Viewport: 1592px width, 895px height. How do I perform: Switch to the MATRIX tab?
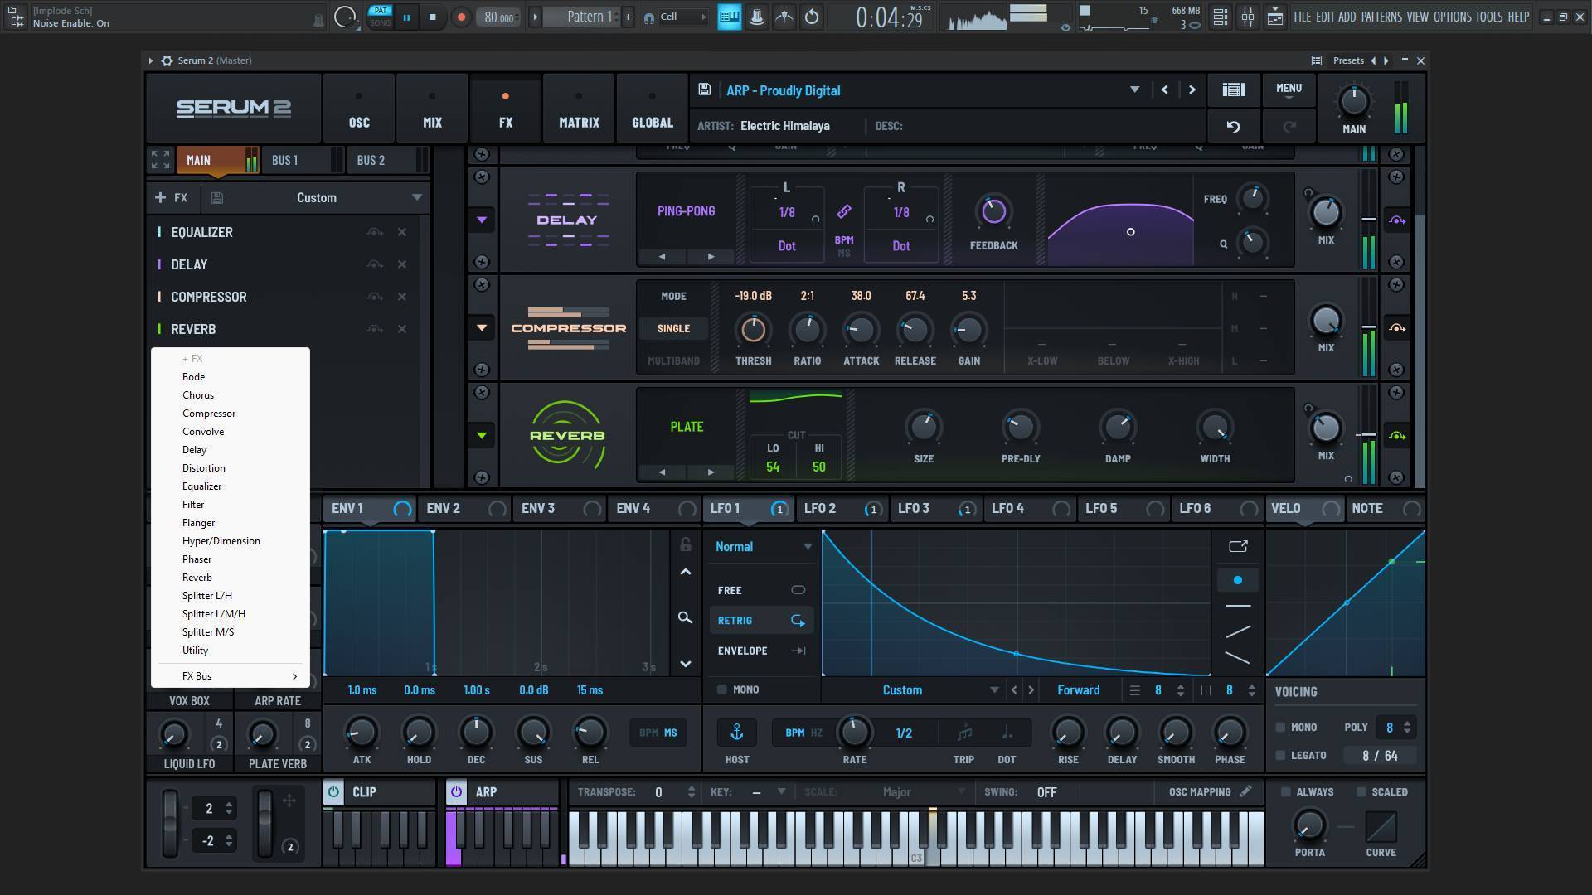point(579,108)
